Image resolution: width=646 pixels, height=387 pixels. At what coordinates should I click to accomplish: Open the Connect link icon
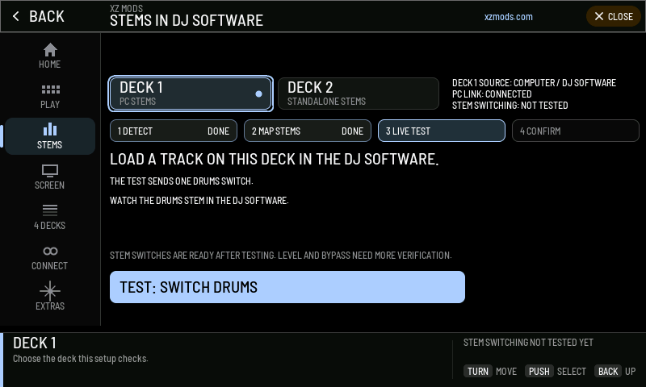(x=50, y=251)
